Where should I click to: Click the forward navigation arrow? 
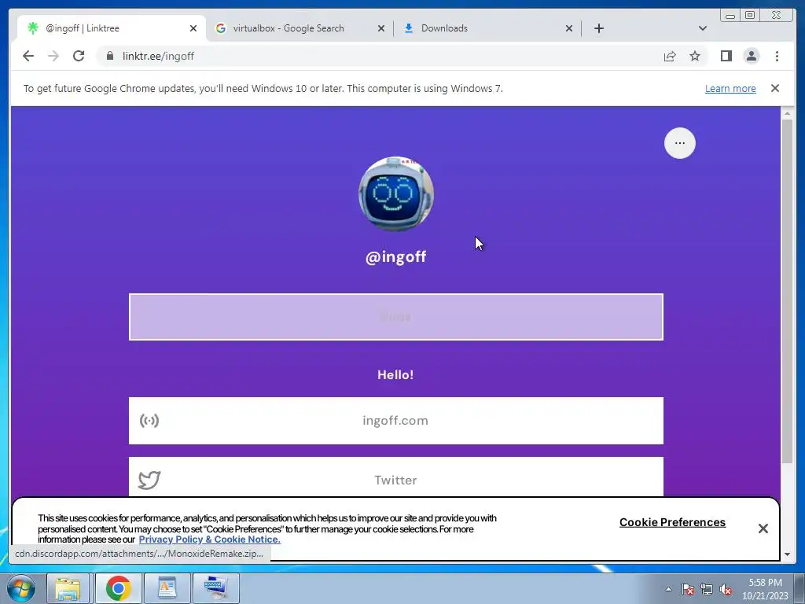pos(53,56)
